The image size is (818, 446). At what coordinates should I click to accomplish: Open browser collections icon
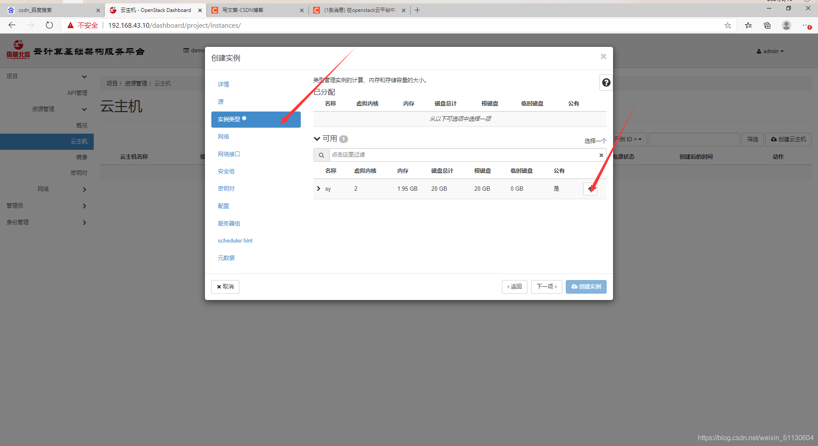[x=767, y=26]
